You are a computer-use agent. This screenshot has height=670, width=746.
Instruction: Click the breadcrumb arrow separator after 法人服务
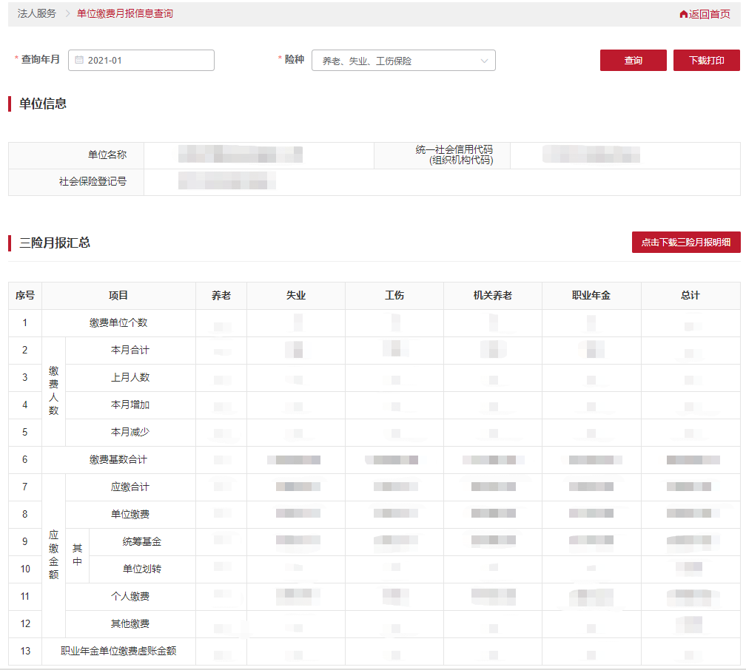(x=67, y=14)
